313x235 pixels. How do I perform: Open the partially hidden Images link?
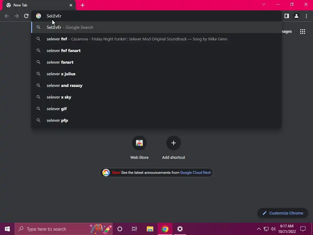[x=287, y=32]
